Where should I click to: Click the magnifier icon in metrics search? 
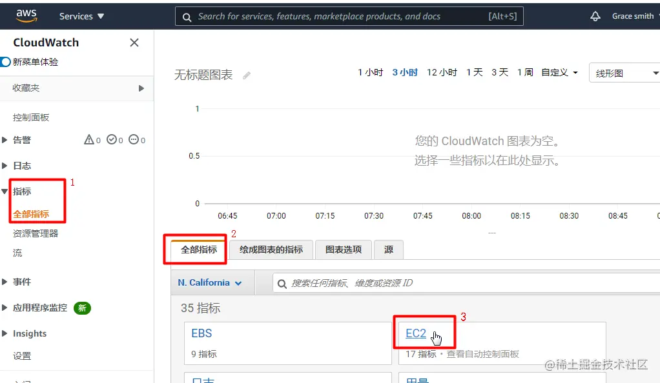click(282, 284)
